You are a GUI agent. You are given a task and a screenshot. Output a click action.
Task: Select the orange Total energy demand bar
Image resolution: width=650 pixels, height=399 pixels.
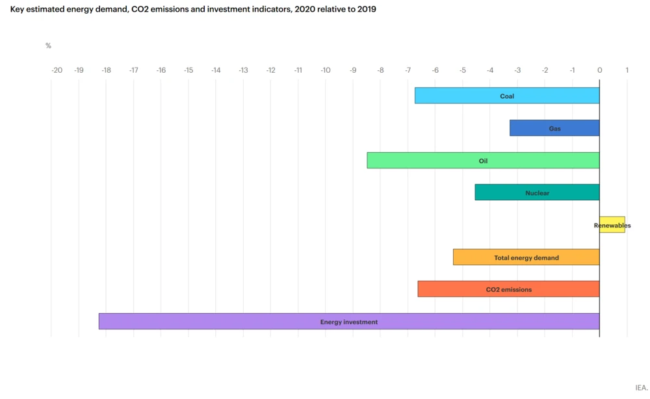click(x=526, y=257)
